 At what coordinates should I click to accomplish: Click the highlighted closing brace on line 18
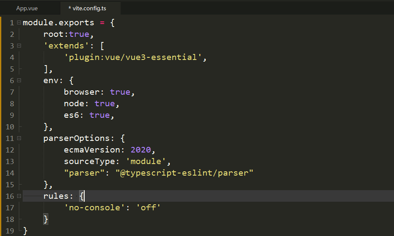[46, 219]
